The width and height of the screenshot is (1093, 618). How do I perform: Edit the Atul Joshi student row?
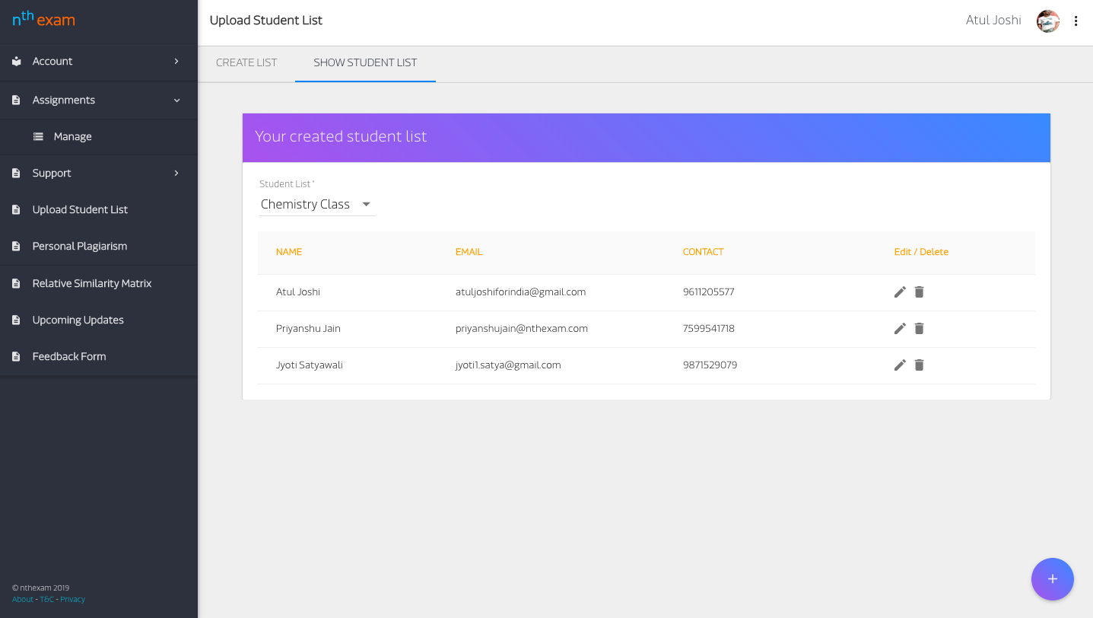900,292
